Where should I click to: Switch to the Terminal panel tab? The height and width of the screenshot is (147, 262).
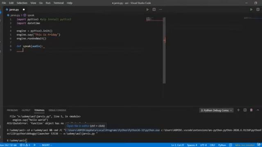[39, 110]
